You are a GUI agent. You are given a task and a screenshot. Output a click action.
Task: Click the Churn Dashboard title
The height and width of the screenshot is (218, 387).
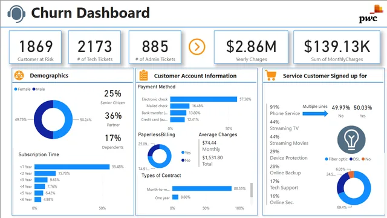90,13
